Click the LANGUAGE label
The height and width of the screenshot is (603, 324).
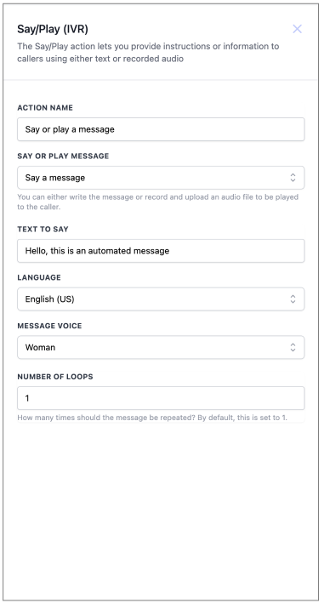39,277
